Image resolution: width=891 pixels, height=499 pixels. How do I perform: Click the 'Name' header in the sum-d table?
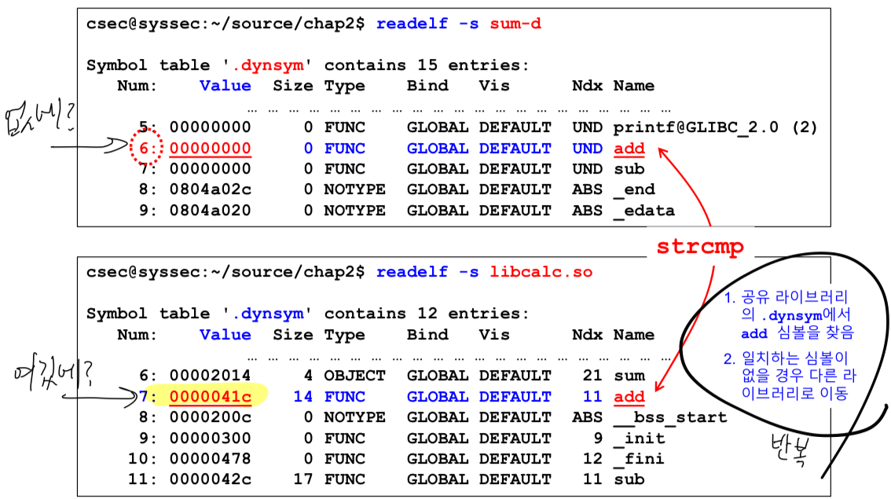[634, 86]
